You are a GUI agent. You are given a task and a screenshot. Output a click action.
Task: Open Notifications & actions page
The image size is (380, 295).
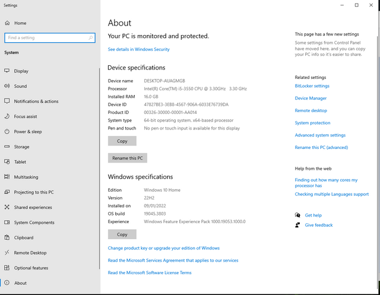coord(50,101)
